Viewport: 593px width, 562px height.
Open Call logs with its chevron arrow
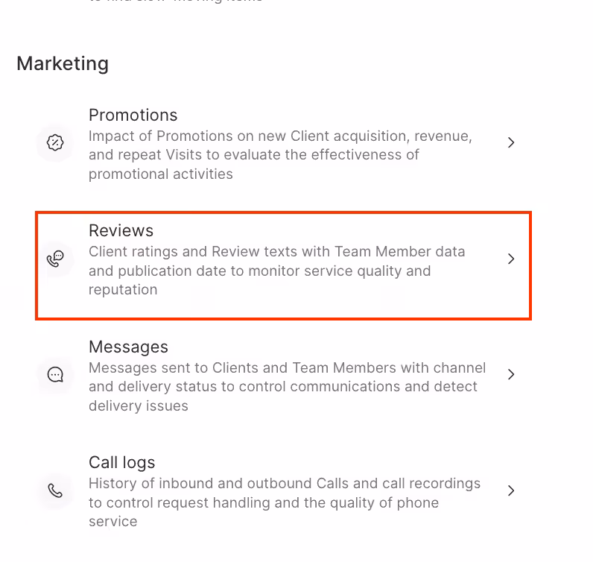511,490
